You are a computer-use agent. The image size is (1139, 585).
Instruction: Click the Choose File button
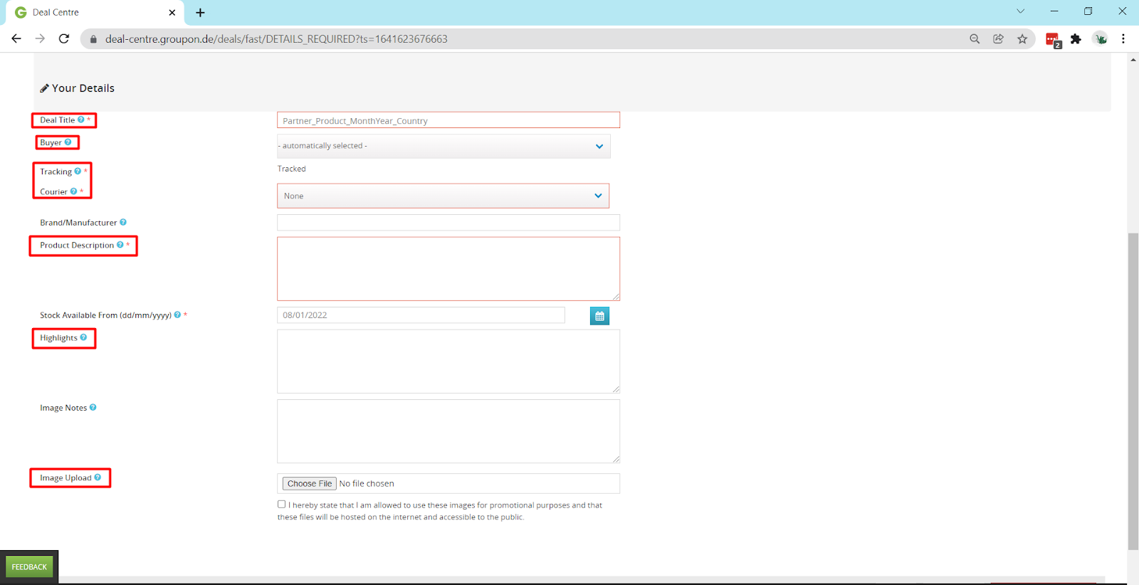[310, 483]
